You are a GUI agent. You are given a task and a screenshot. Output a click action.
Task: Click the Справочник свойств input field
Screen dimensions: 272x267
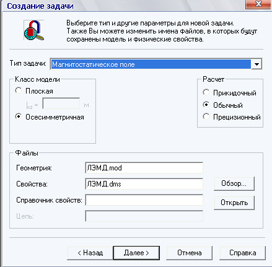(144, 200)
